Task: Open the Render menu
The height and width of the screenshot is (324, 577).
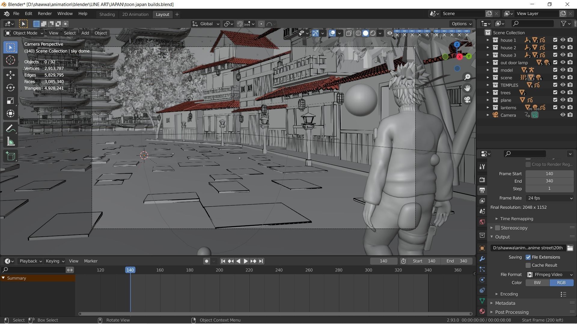Action: (45, 14)
